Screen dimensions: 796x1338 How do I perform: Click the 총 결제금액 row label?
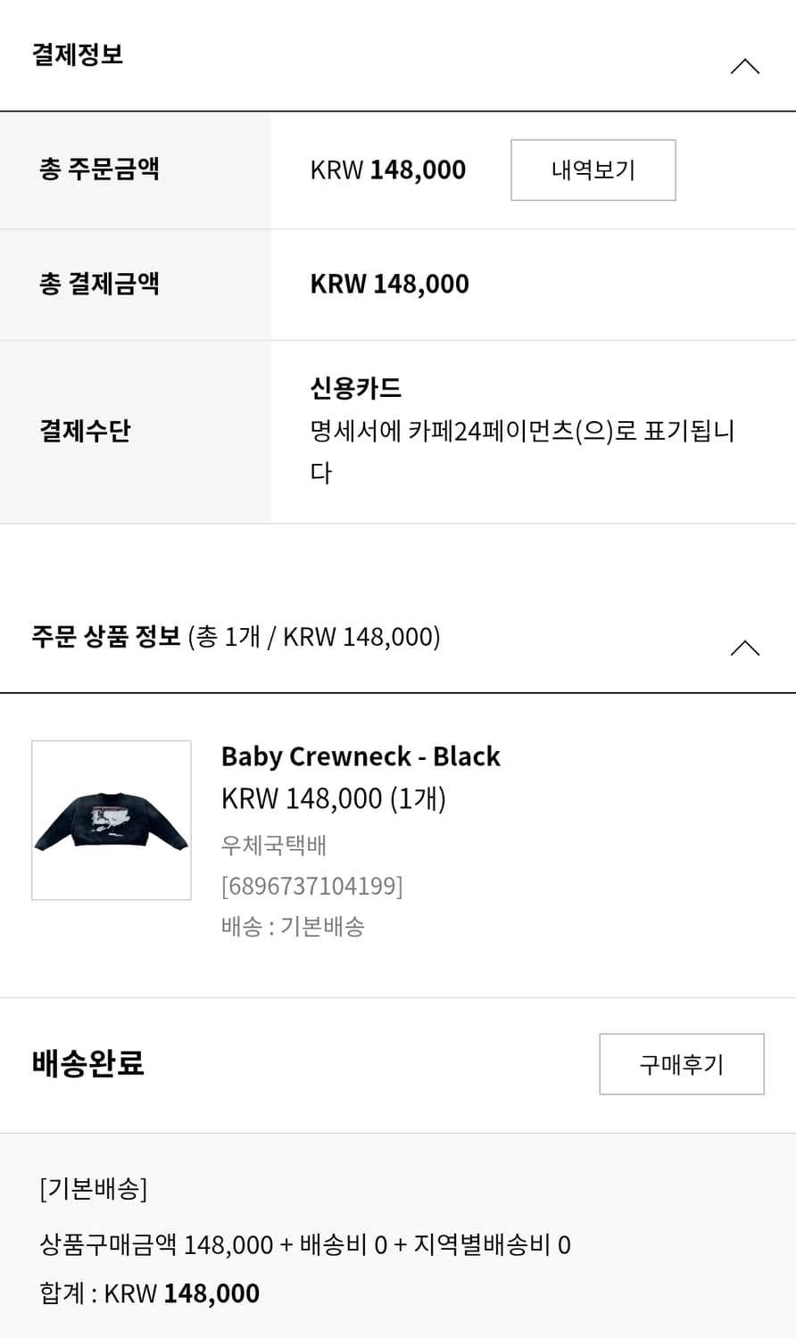(x=99, y=284)
